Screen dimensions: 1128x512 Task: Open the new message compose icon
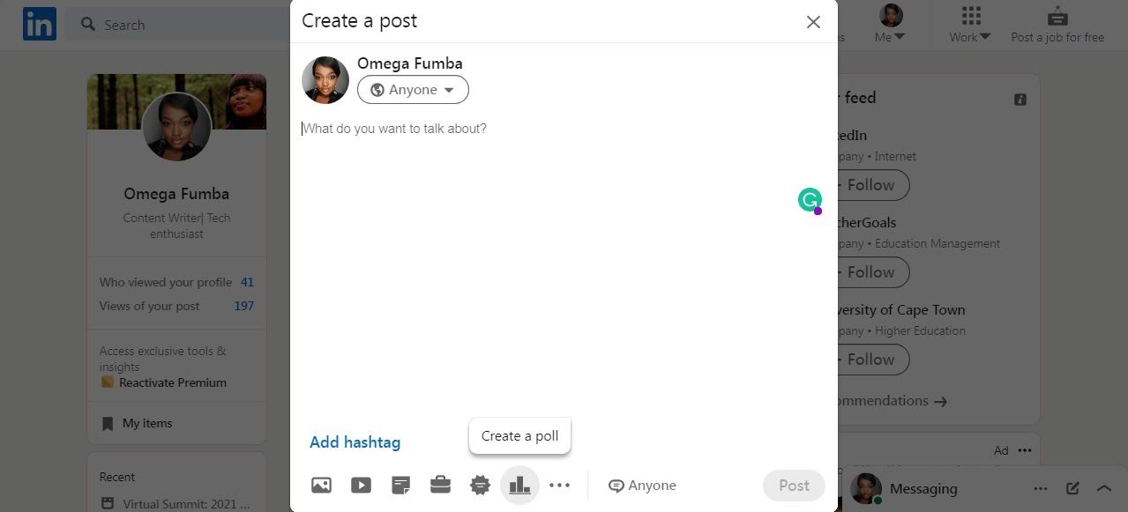[1072, 488]
